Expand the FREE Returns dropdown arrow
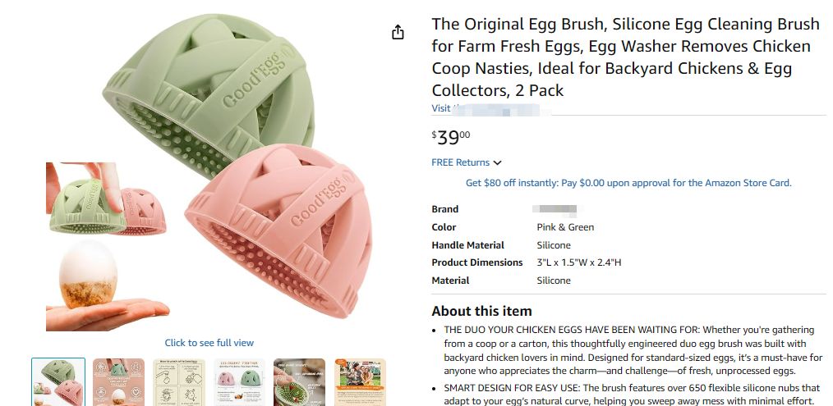 pyautogui.click(x=498, y=163)
